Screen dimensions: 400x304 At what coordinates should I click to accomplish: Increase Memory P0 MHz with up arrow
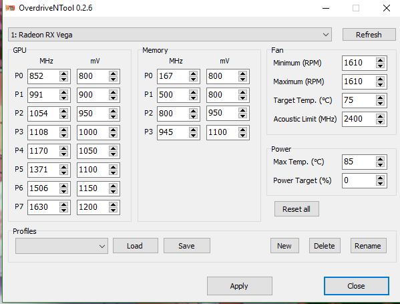pyautogui.click(x=193, y=73)
